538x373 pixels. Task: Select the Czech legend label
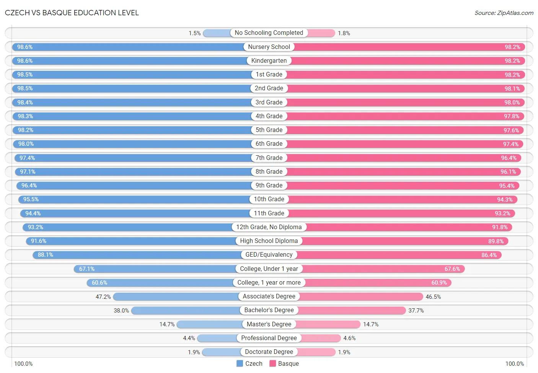click(x=254, y=363)
